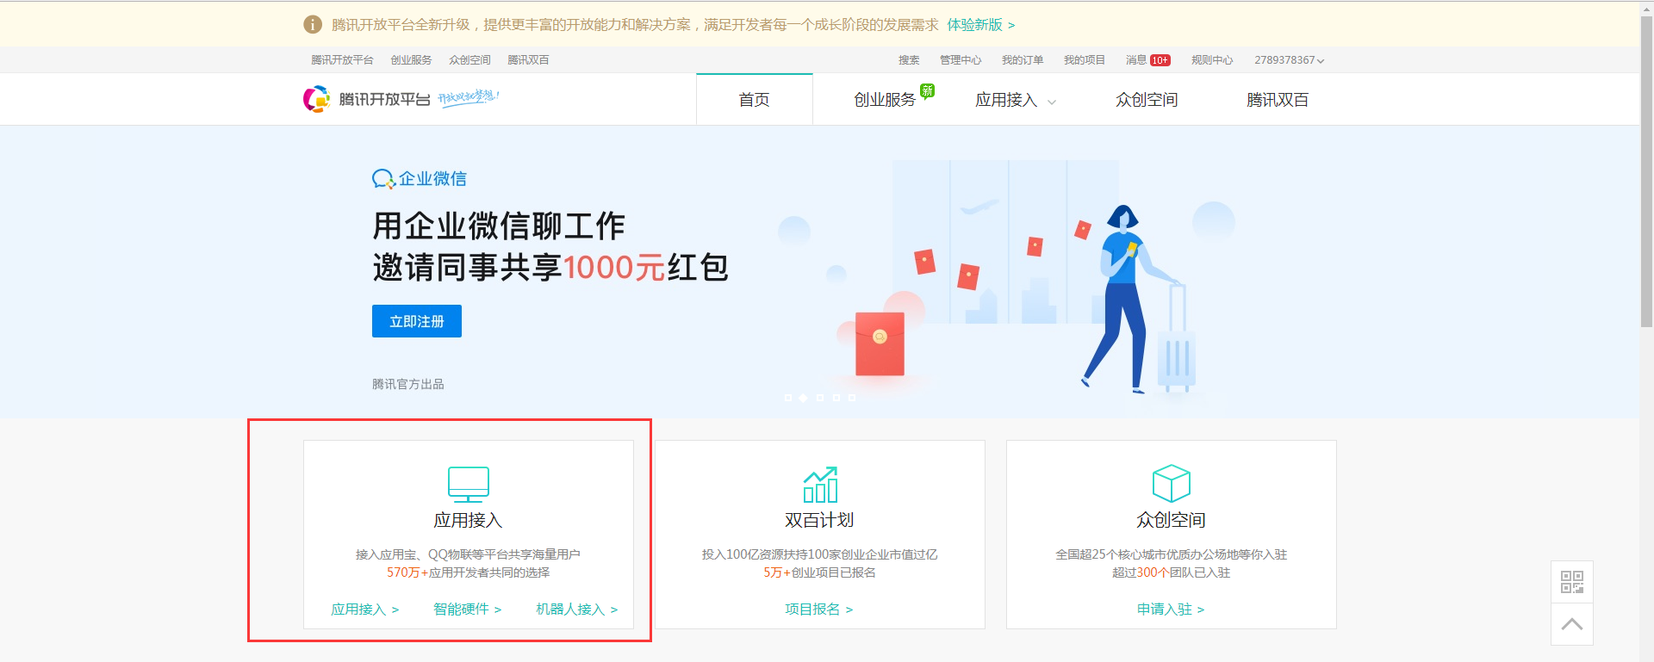Click the monitor icon above 应用接入
The height and width of the screenshot is (662, 1654).
coord(469,485)
